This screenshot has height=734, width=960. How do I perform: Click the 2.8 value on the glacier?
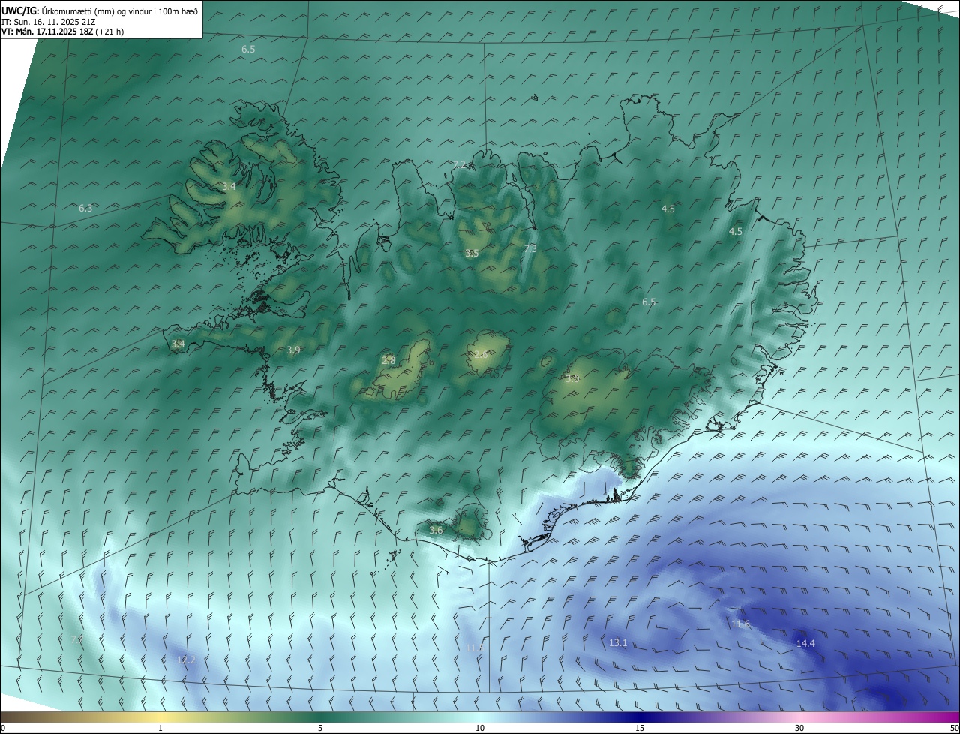pyautogui.click(x=388, y=360)
